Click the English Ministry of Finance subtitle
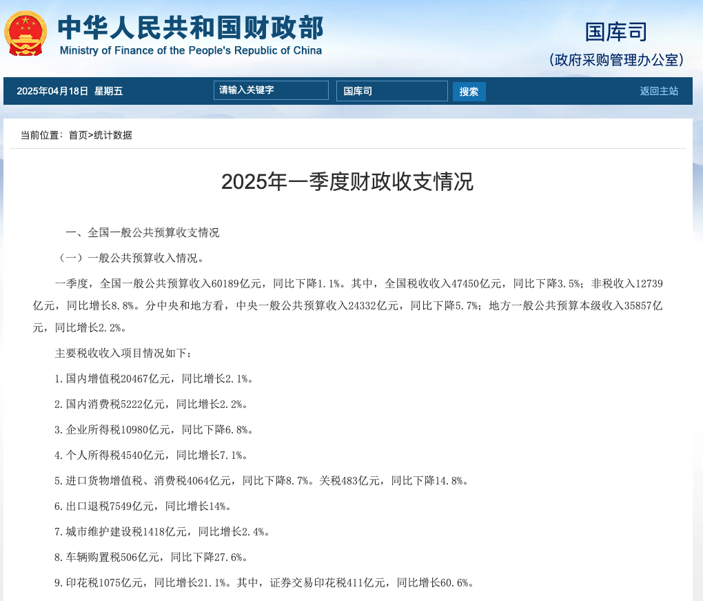Screen dimensions: 703x601 click(x=190, y=51)
